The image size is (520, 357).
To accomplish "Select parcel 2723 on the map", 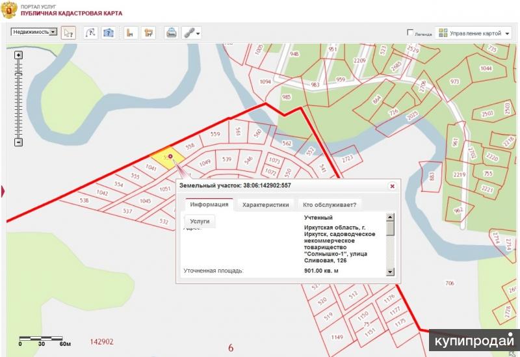I will point(348,159).
